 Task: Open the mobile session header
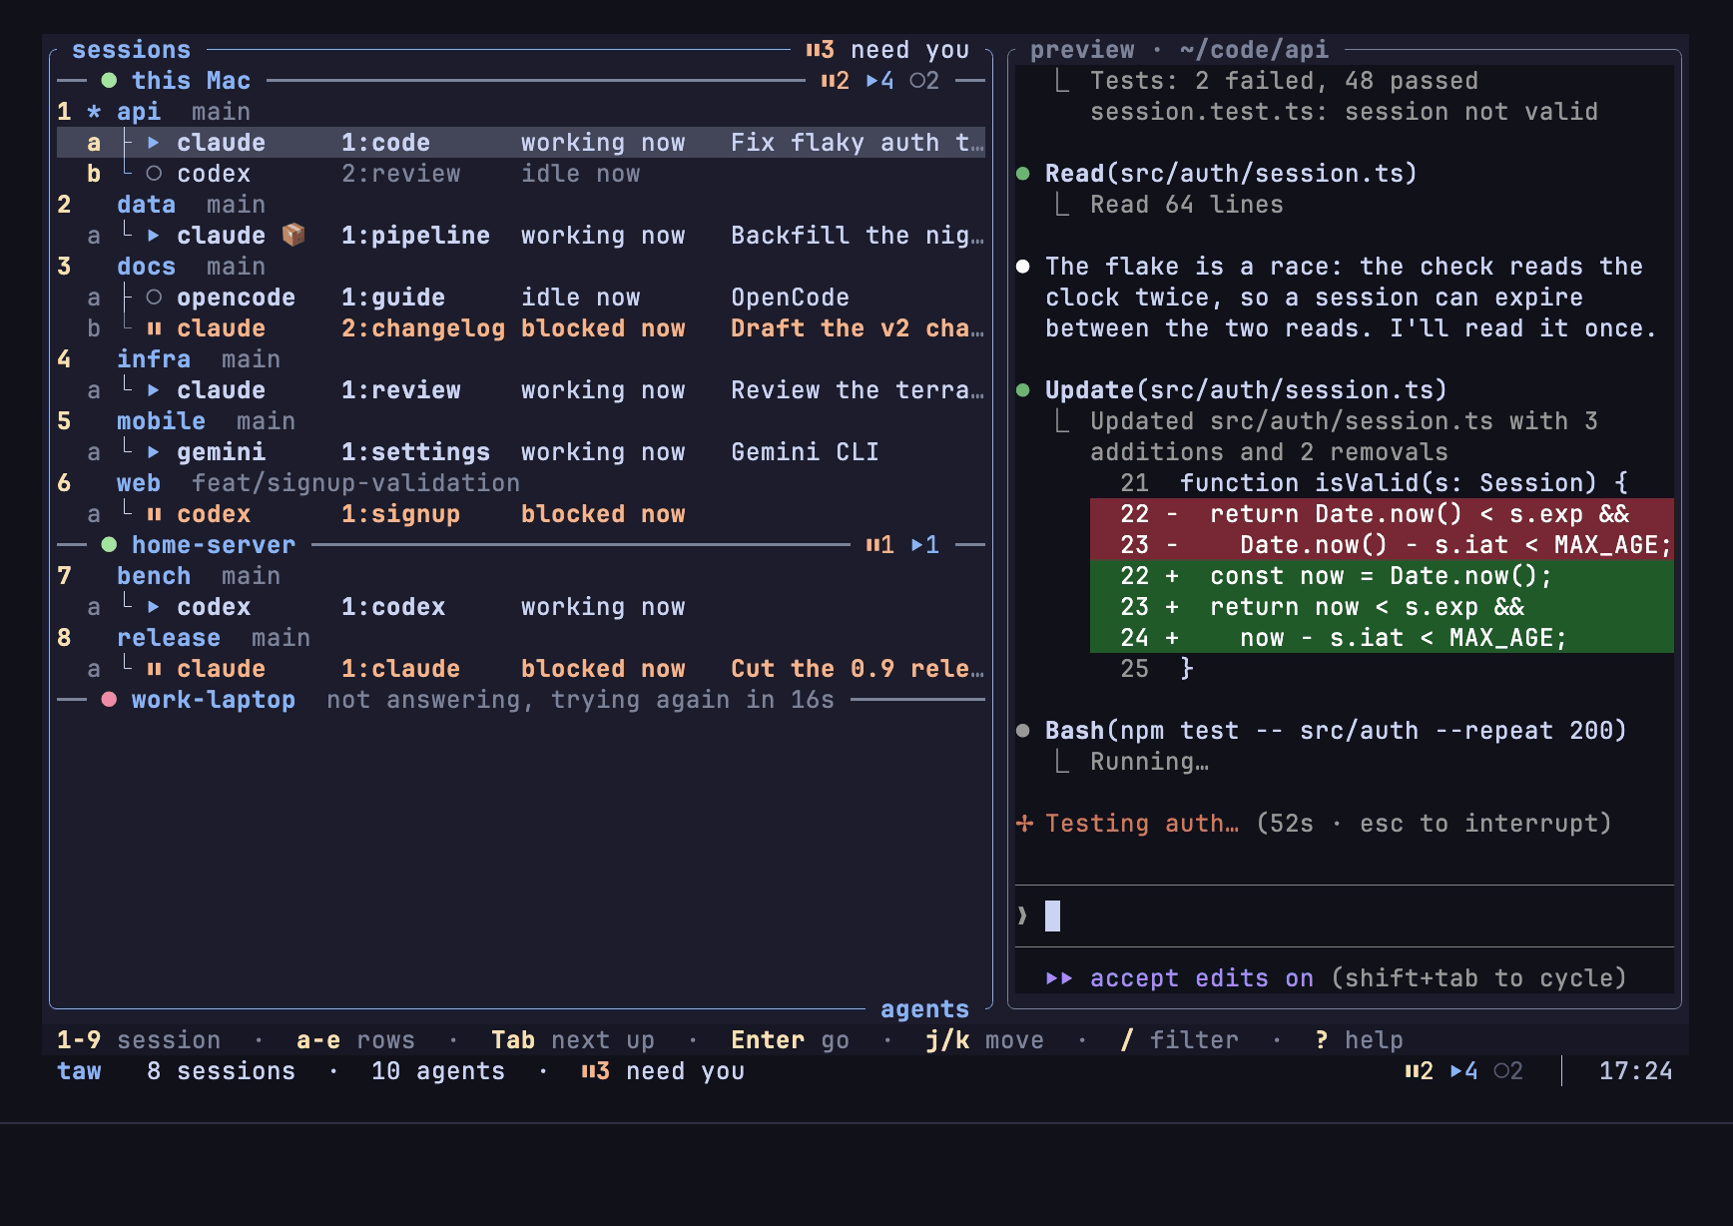point(521,421)
